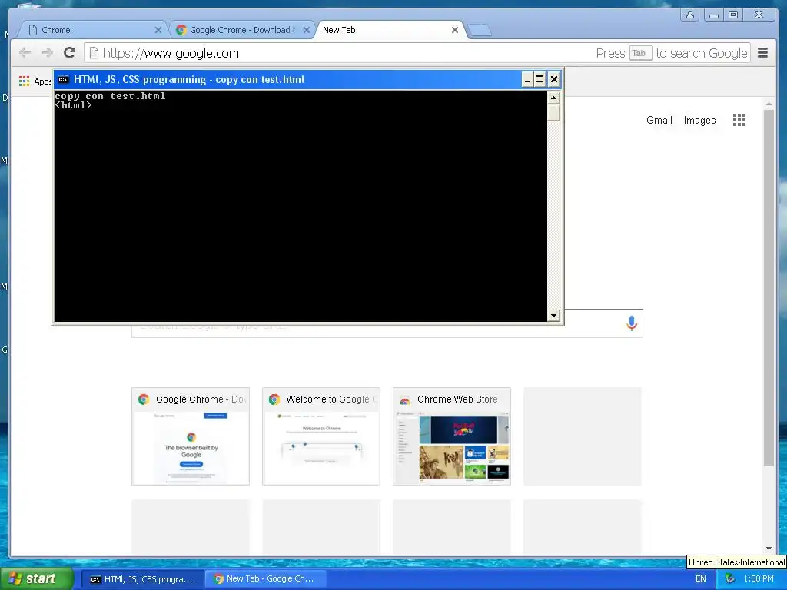The height and width of the screenshot is (590, 787).
Task: Open the Chrome Web Store thumbnail
Action: point(452,436)
